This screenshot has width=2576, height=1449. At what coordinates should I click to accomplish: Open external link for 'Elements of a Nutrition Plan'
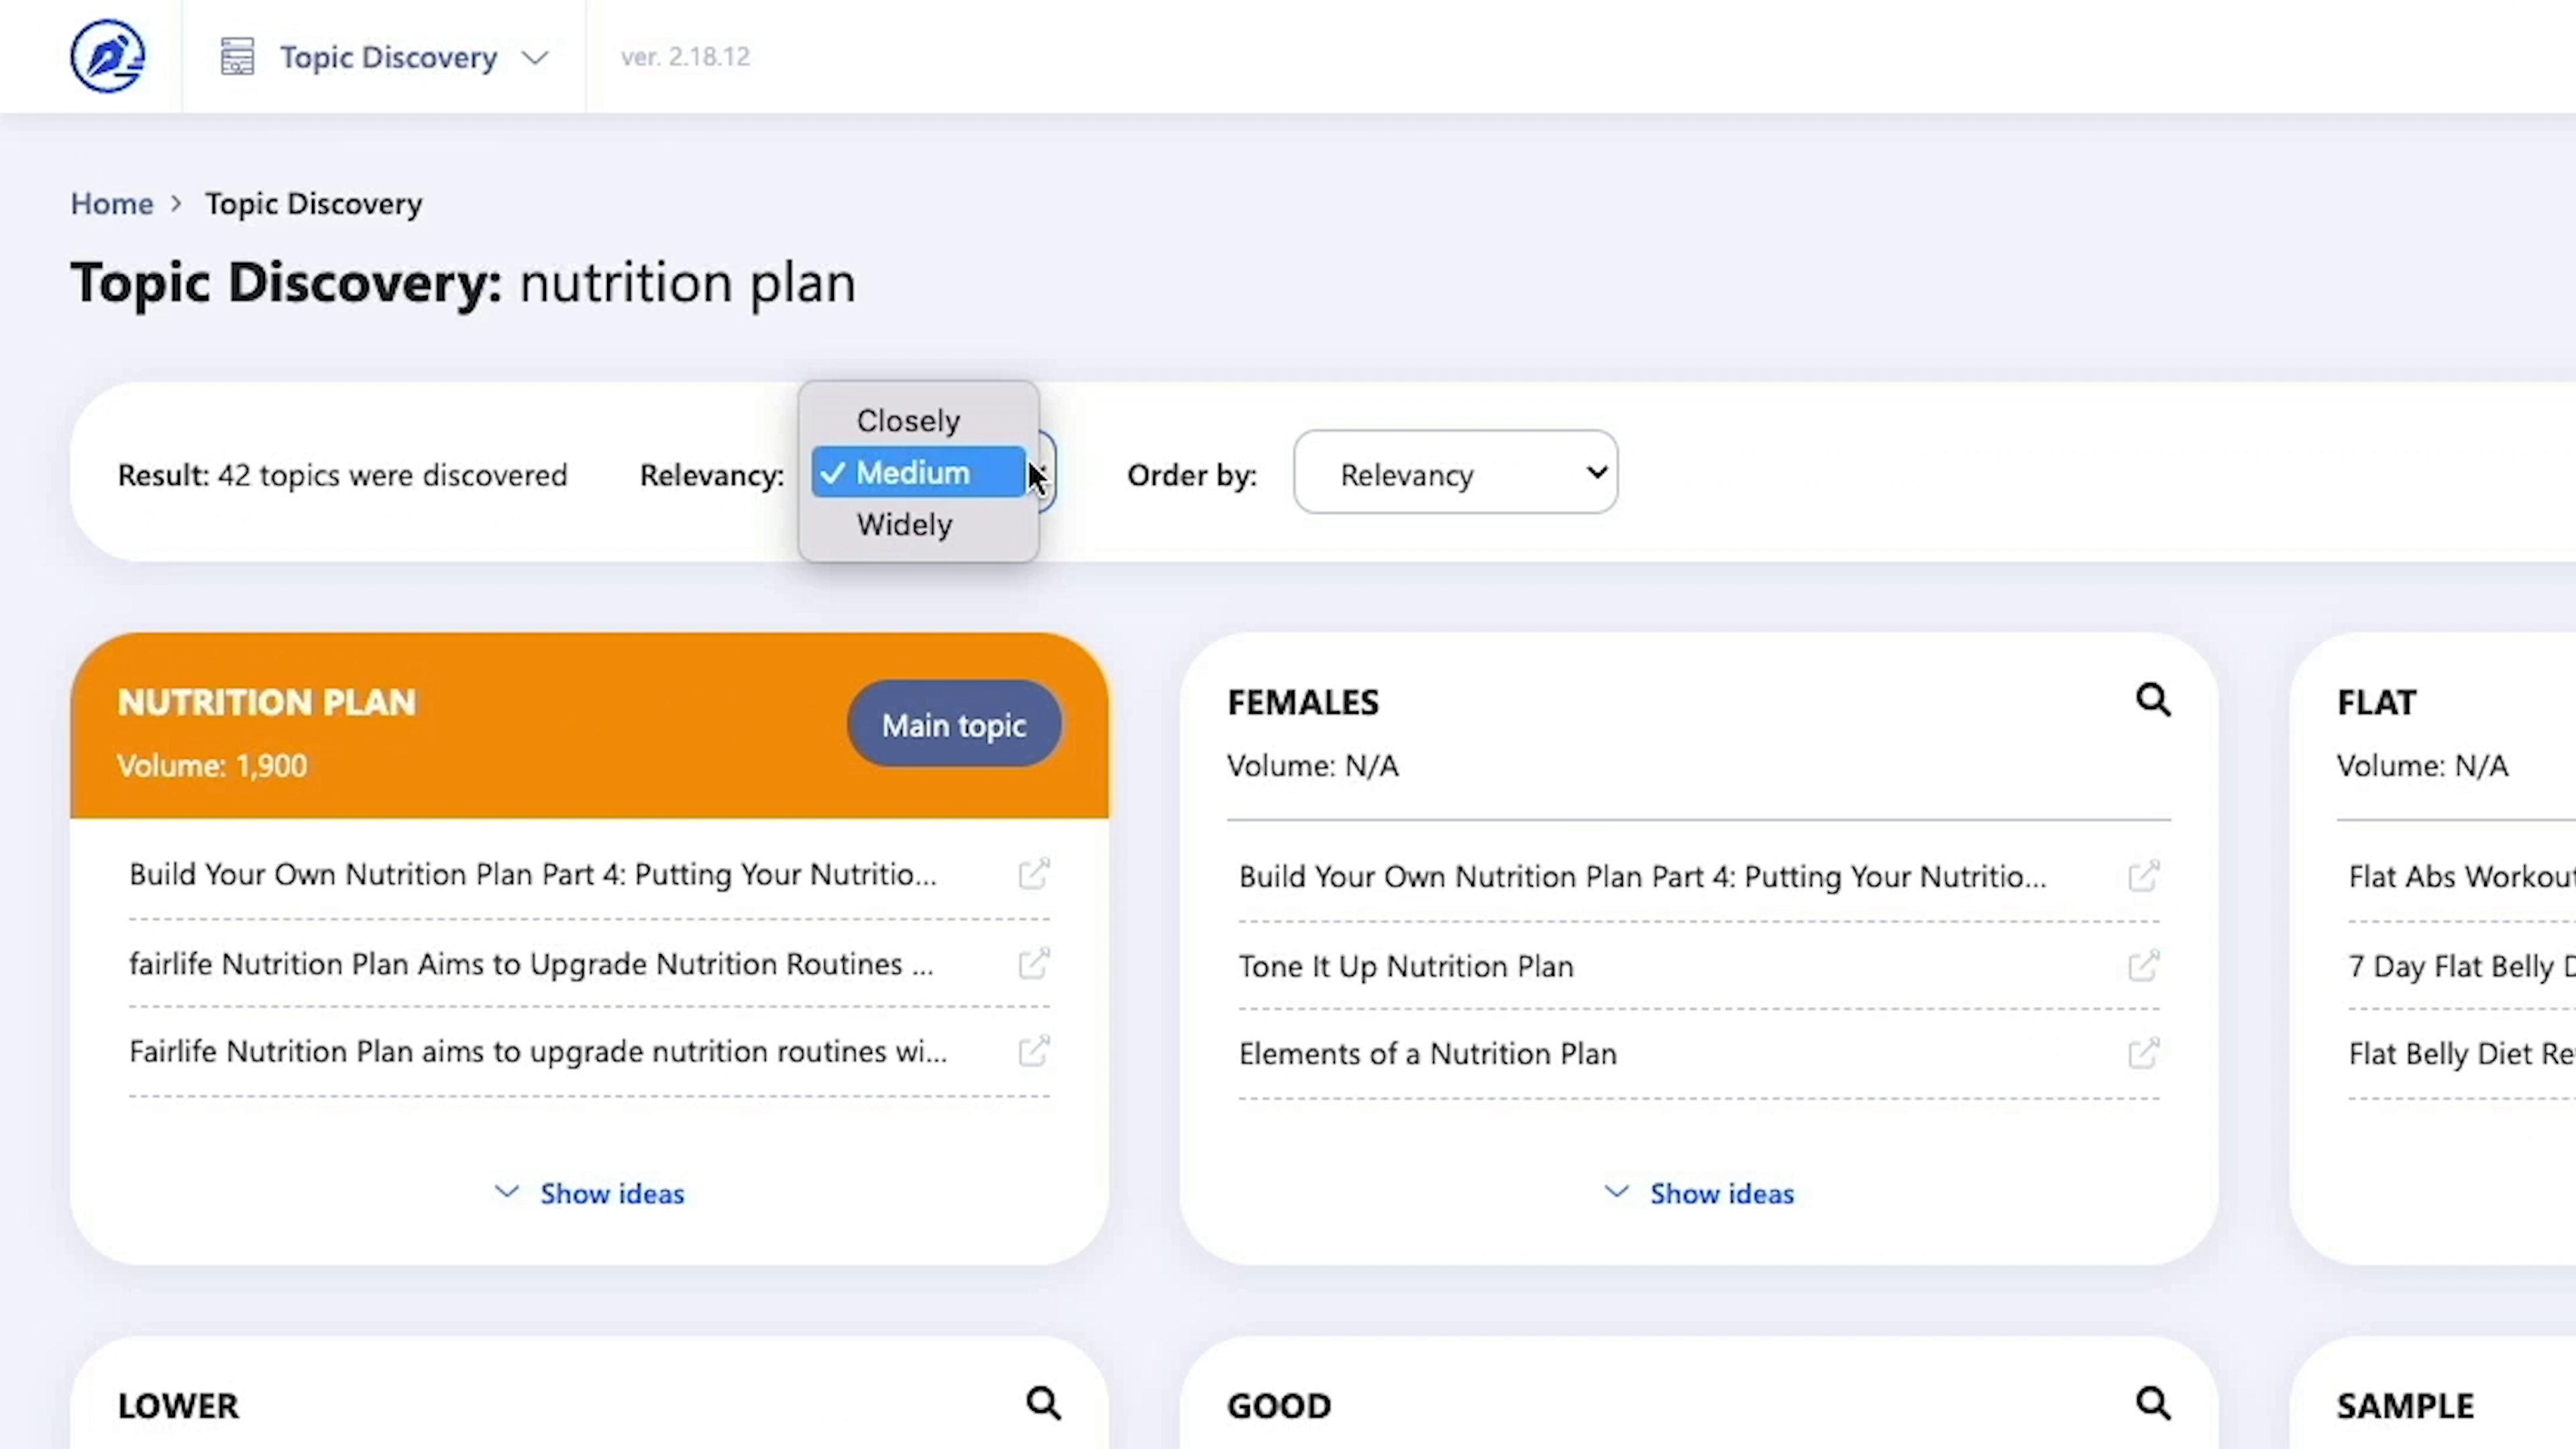2143,1053
